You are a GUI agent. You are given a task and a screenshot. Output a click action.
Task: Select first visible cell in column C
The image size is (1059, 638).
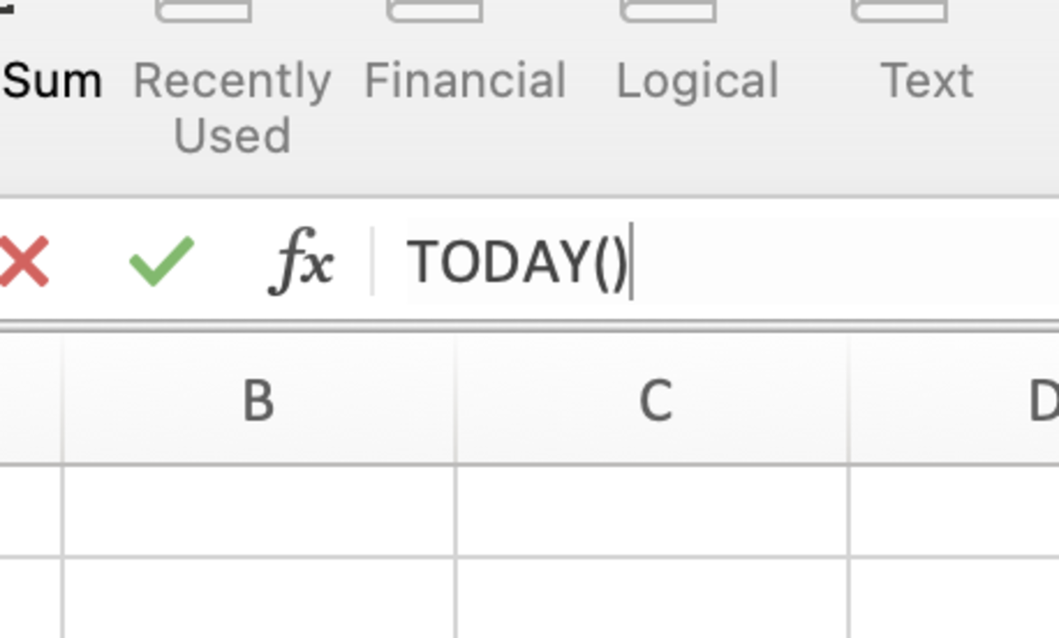pos(652,510)
